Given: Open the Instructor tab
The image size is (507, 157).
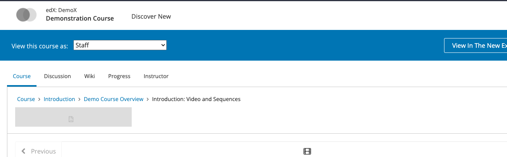Looking at the screenshot, I should click(156, 76).
